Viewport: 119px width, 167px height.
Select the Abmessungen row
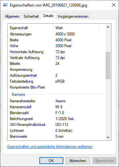[x=56, y=34]
